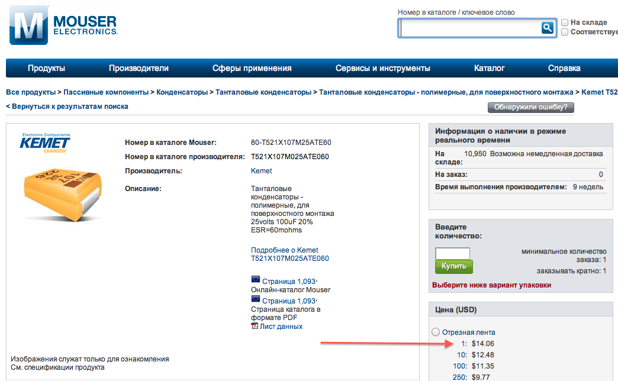
Task: Go to Танталовые конденсаторы breadcrumb
Action: pyautogui.click(x=263, y=92)
